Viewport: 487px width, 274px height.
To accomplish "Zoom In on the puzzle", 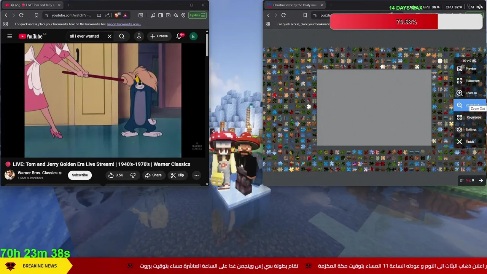I will coord(470,93).
